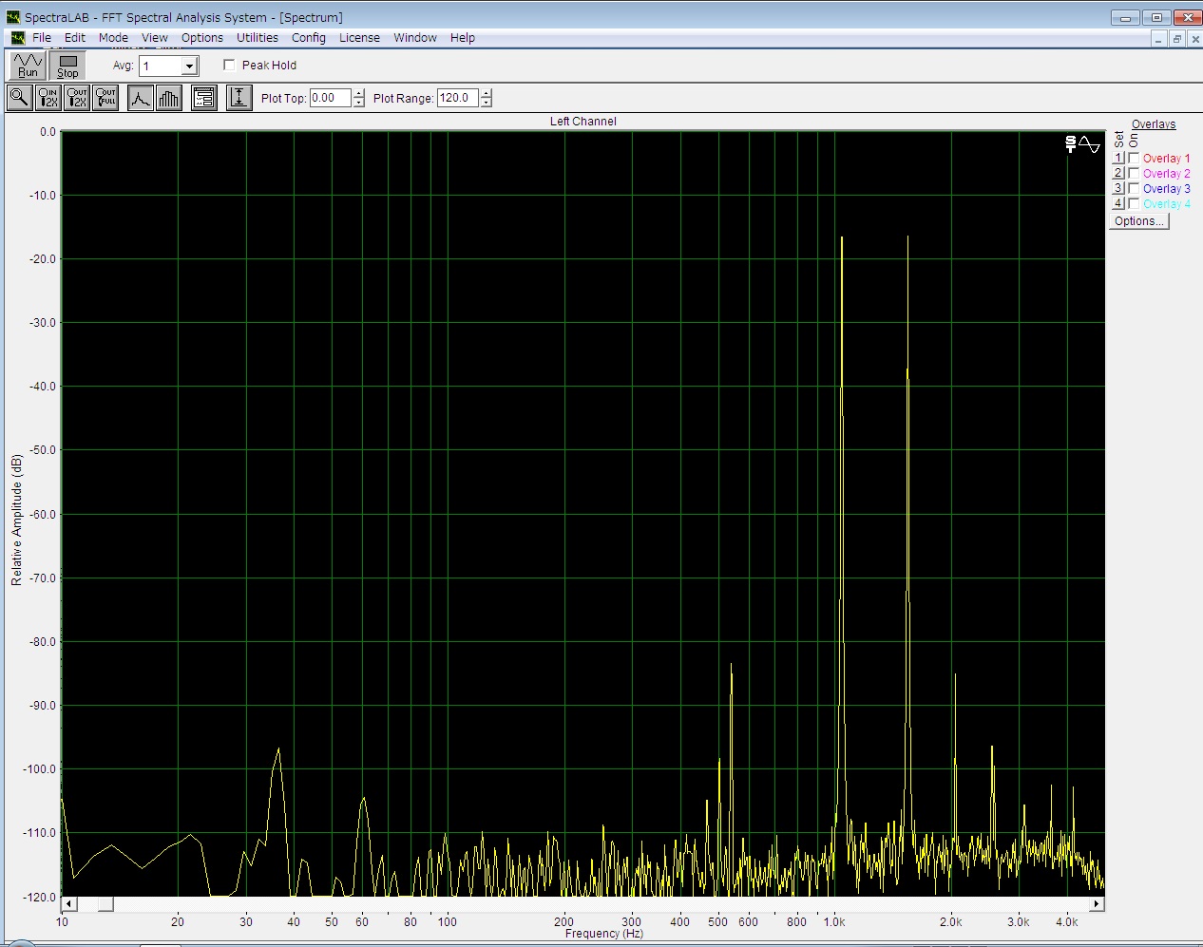Screen dimensions: 1203x947
Task: Click the magnifying glass zoom tool
Action: point(19,98)
